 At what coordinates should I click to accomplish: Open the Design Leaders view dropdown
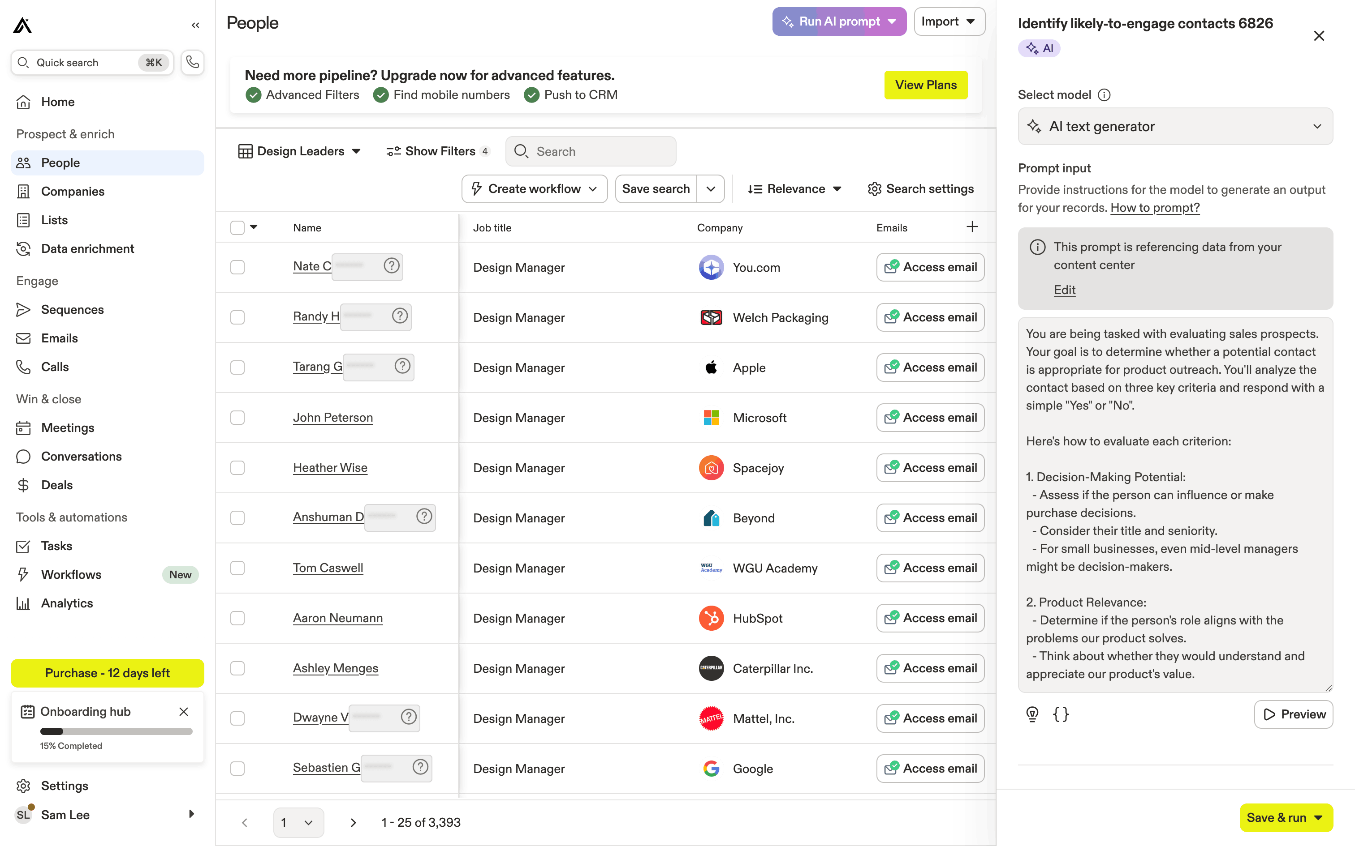pyautogui.click(x=300, y=151)
